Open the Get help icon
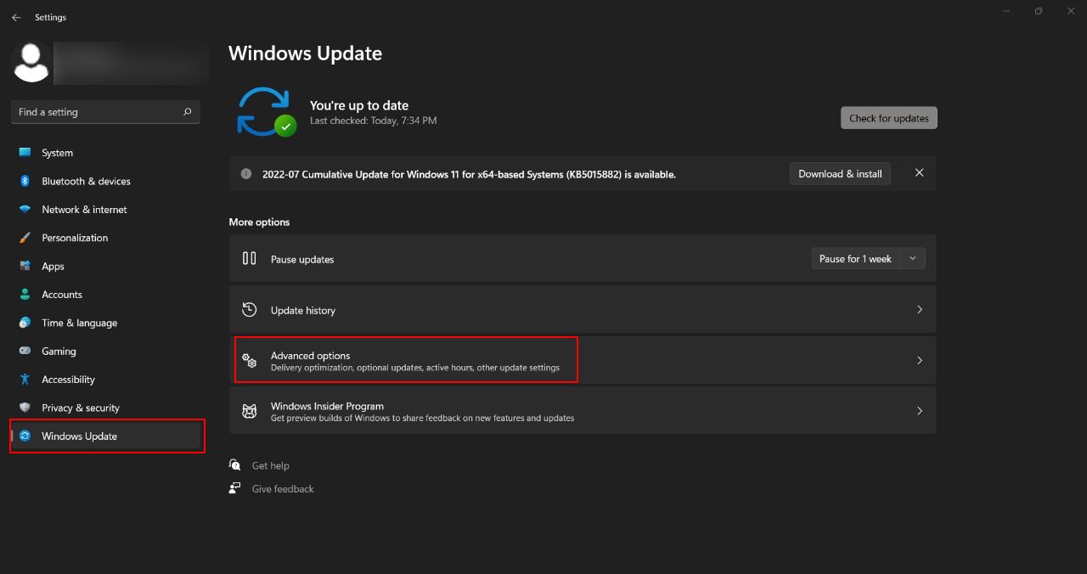The image size is (1087, 574). pos(234,464)
